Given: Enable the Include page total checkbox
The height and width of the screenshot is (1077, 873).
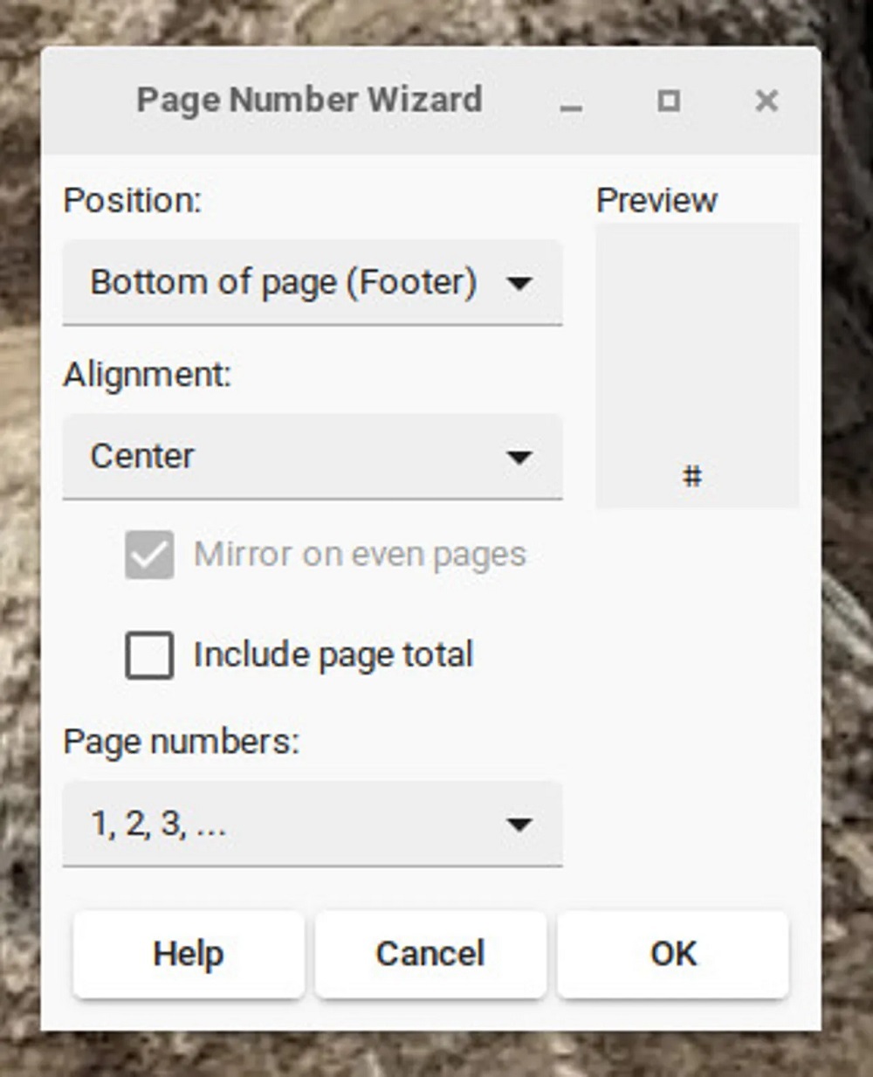Looking at the screenshot, I should point(149,655).
